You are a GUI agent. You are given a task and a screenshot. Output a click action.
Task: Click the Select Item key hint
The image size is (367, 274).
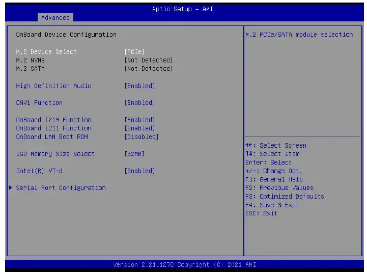(x=272, y=154)
